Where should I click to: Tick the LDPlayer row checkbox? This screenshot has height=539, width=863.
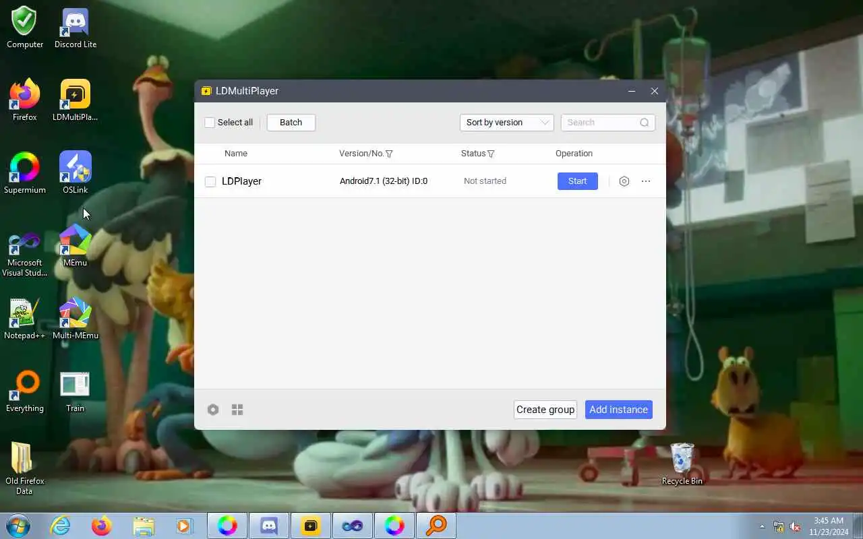[210, 182]
